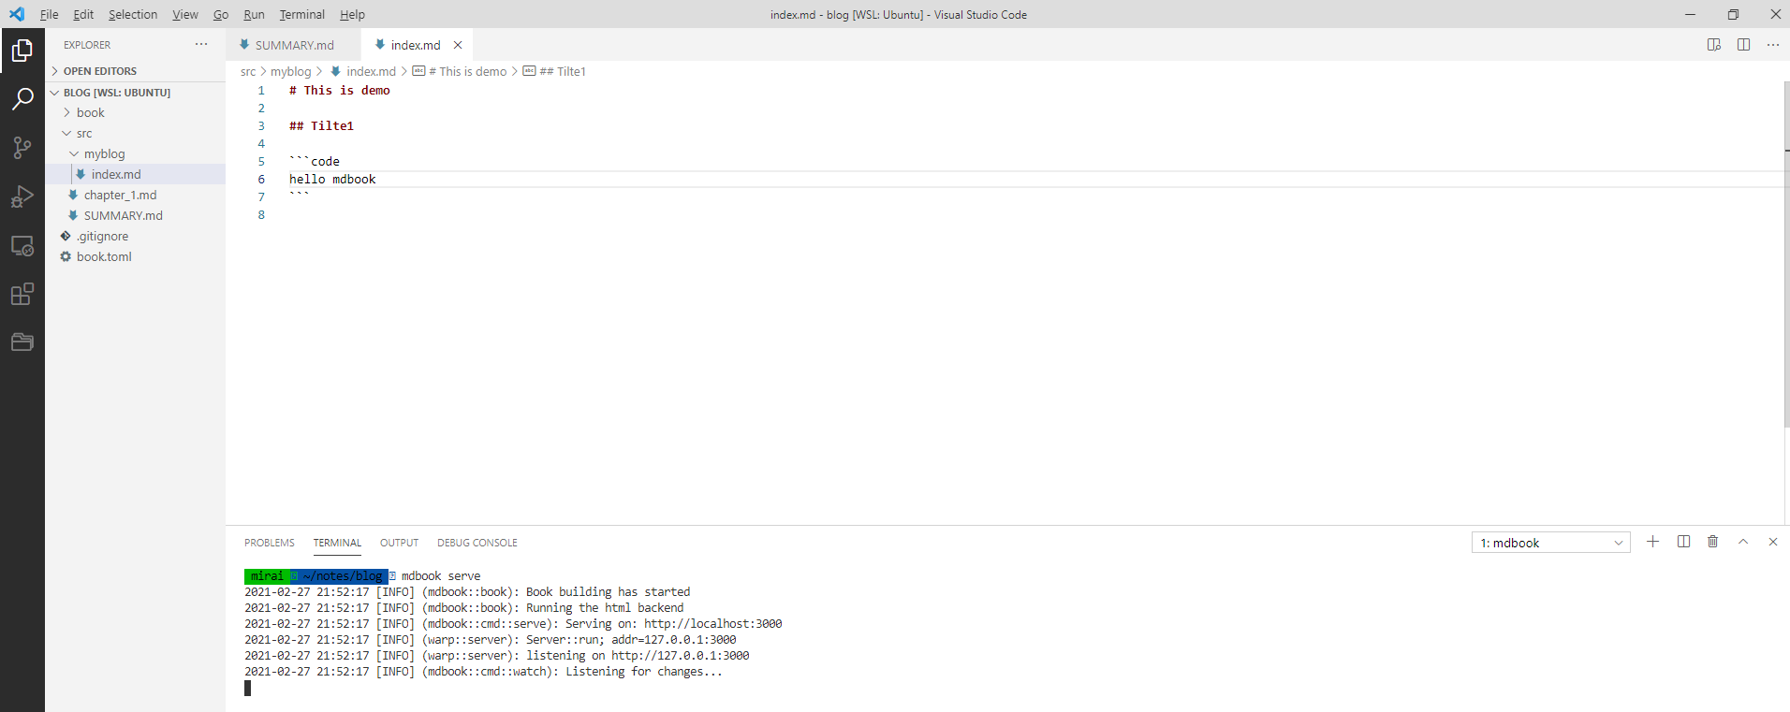Click the http://localhost:3000 terminal link
This screenshot has height=712, width=1790.
tap(712, 624)
